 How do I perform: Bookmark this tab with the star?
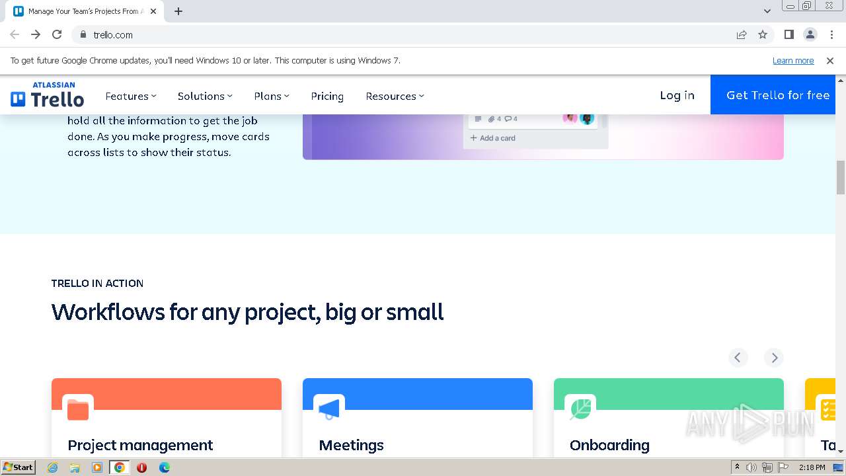[x=763, y=34]
